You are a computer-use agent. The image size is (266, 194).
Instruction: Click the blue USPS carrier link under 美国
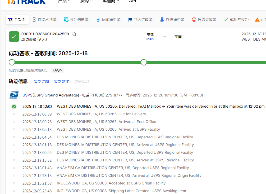[150, 39]
